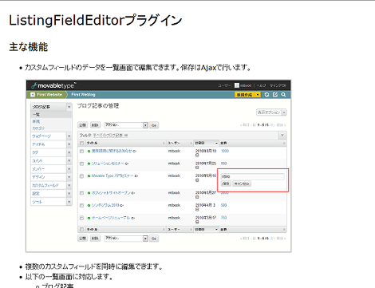Click the upper 削除 button
375x288 pixels.
(95, 125)
